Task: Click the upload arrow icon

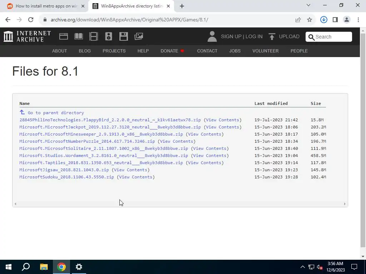Action: (x=272, y=37)
